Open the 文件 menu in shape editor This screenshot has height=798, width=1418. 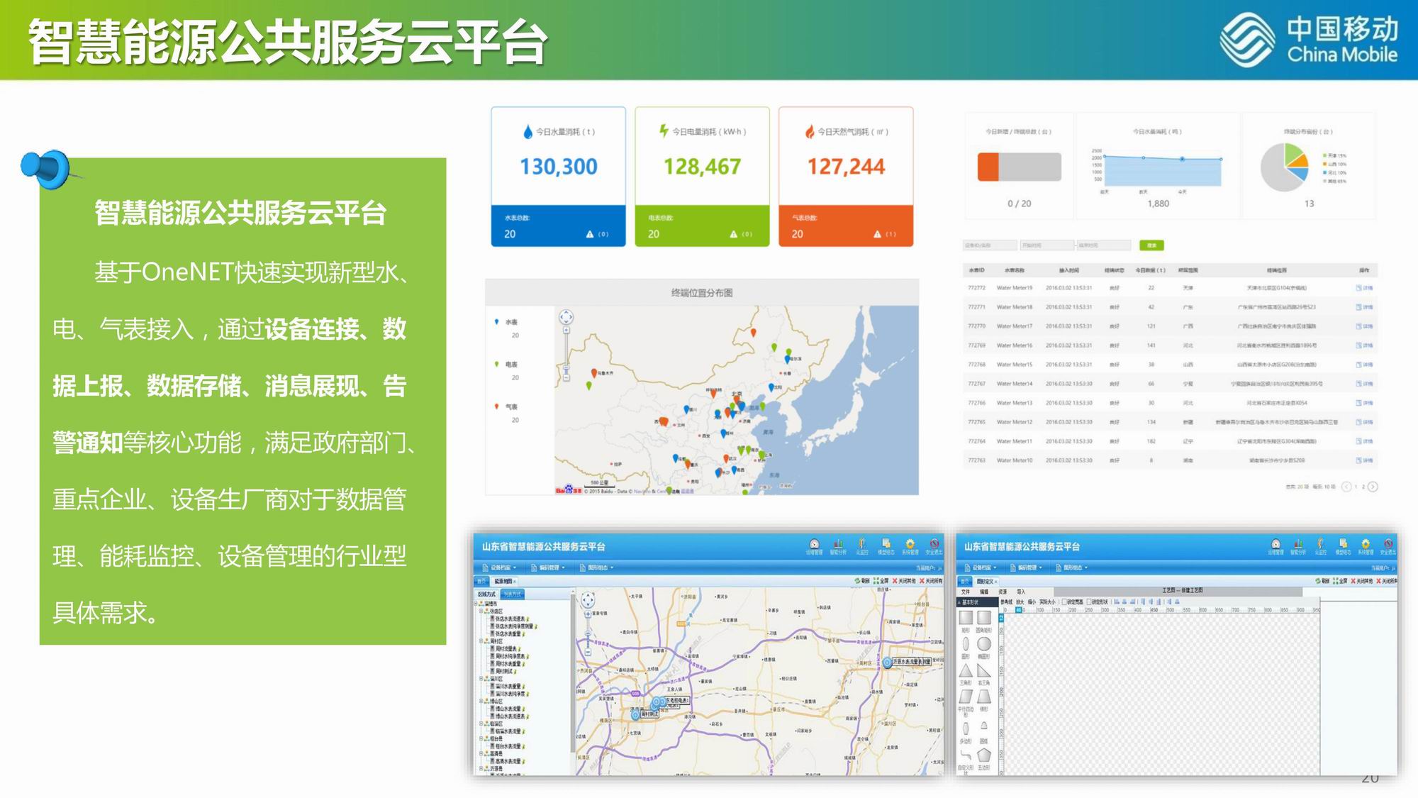[965, 592]
